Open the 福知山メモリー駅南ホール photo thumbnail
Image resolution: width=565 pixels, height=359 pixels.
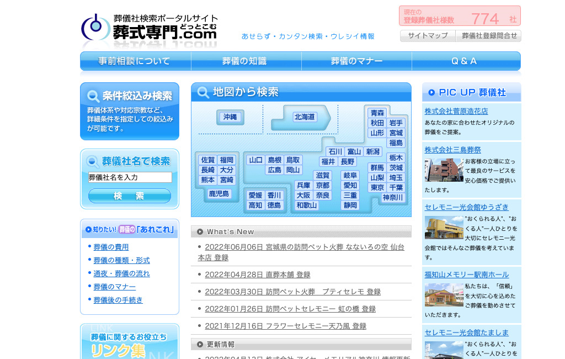[444, 295]
